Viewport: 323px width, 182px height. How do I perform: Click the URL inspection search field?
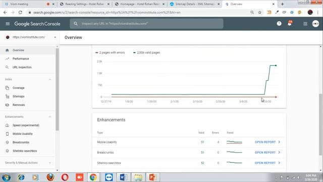[x=146, y=24]
